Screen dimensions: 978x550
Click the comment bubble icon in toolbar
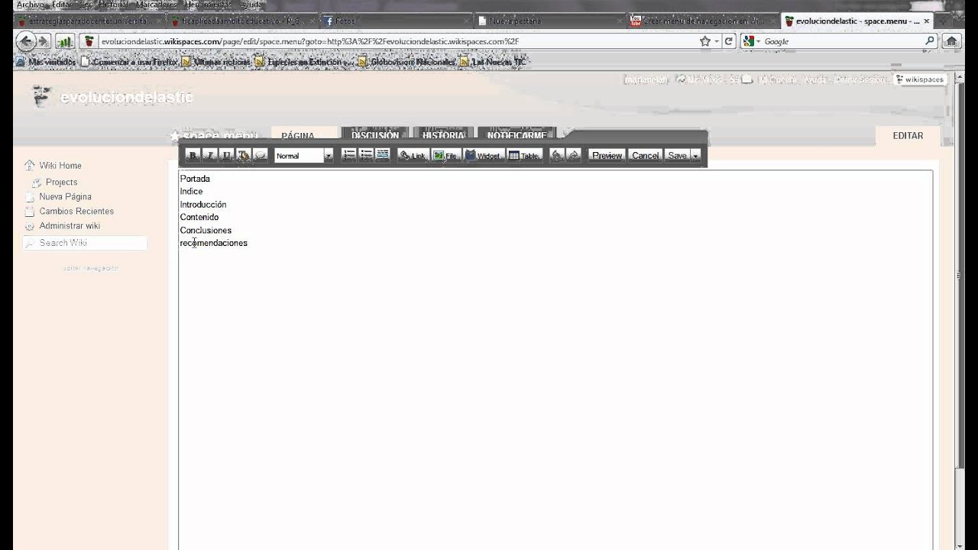[x=260, y=155]
